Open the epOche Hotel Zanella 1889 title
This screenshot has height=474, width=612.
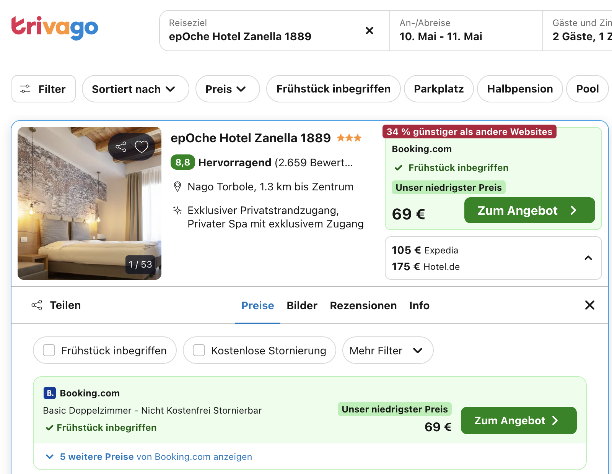(x=251, y=138)
